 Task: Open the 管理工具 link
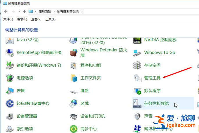click(152, 78)
